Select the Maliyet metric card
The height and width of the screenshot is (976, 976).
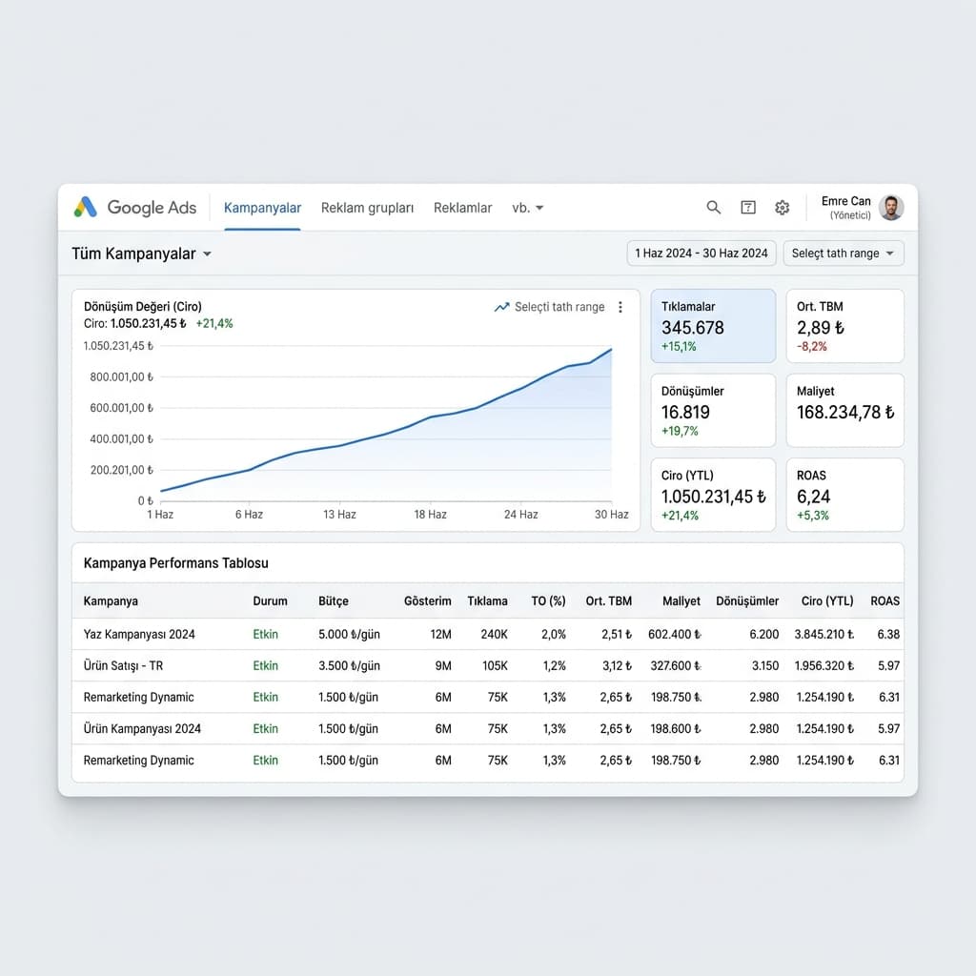844,410
